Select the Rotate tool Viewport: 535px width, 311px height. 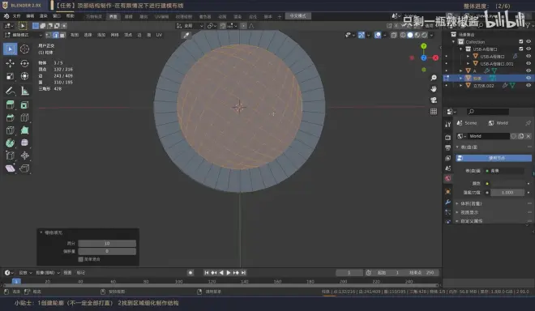(24, 63)
